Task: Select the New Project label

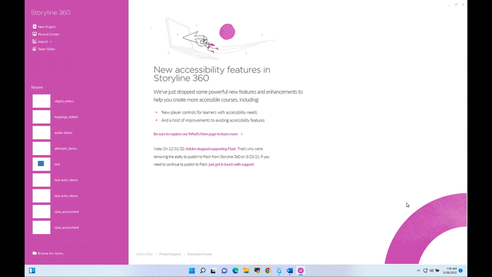Action: point(47,27)
